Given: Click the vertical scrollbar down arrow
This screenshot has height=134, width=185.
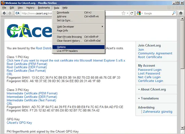Looking at the screenshot, I should point(182,128).
